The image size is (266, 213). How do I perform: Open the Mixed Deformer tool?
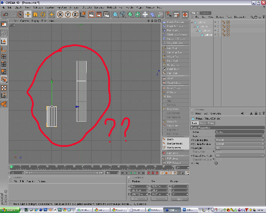176,22
